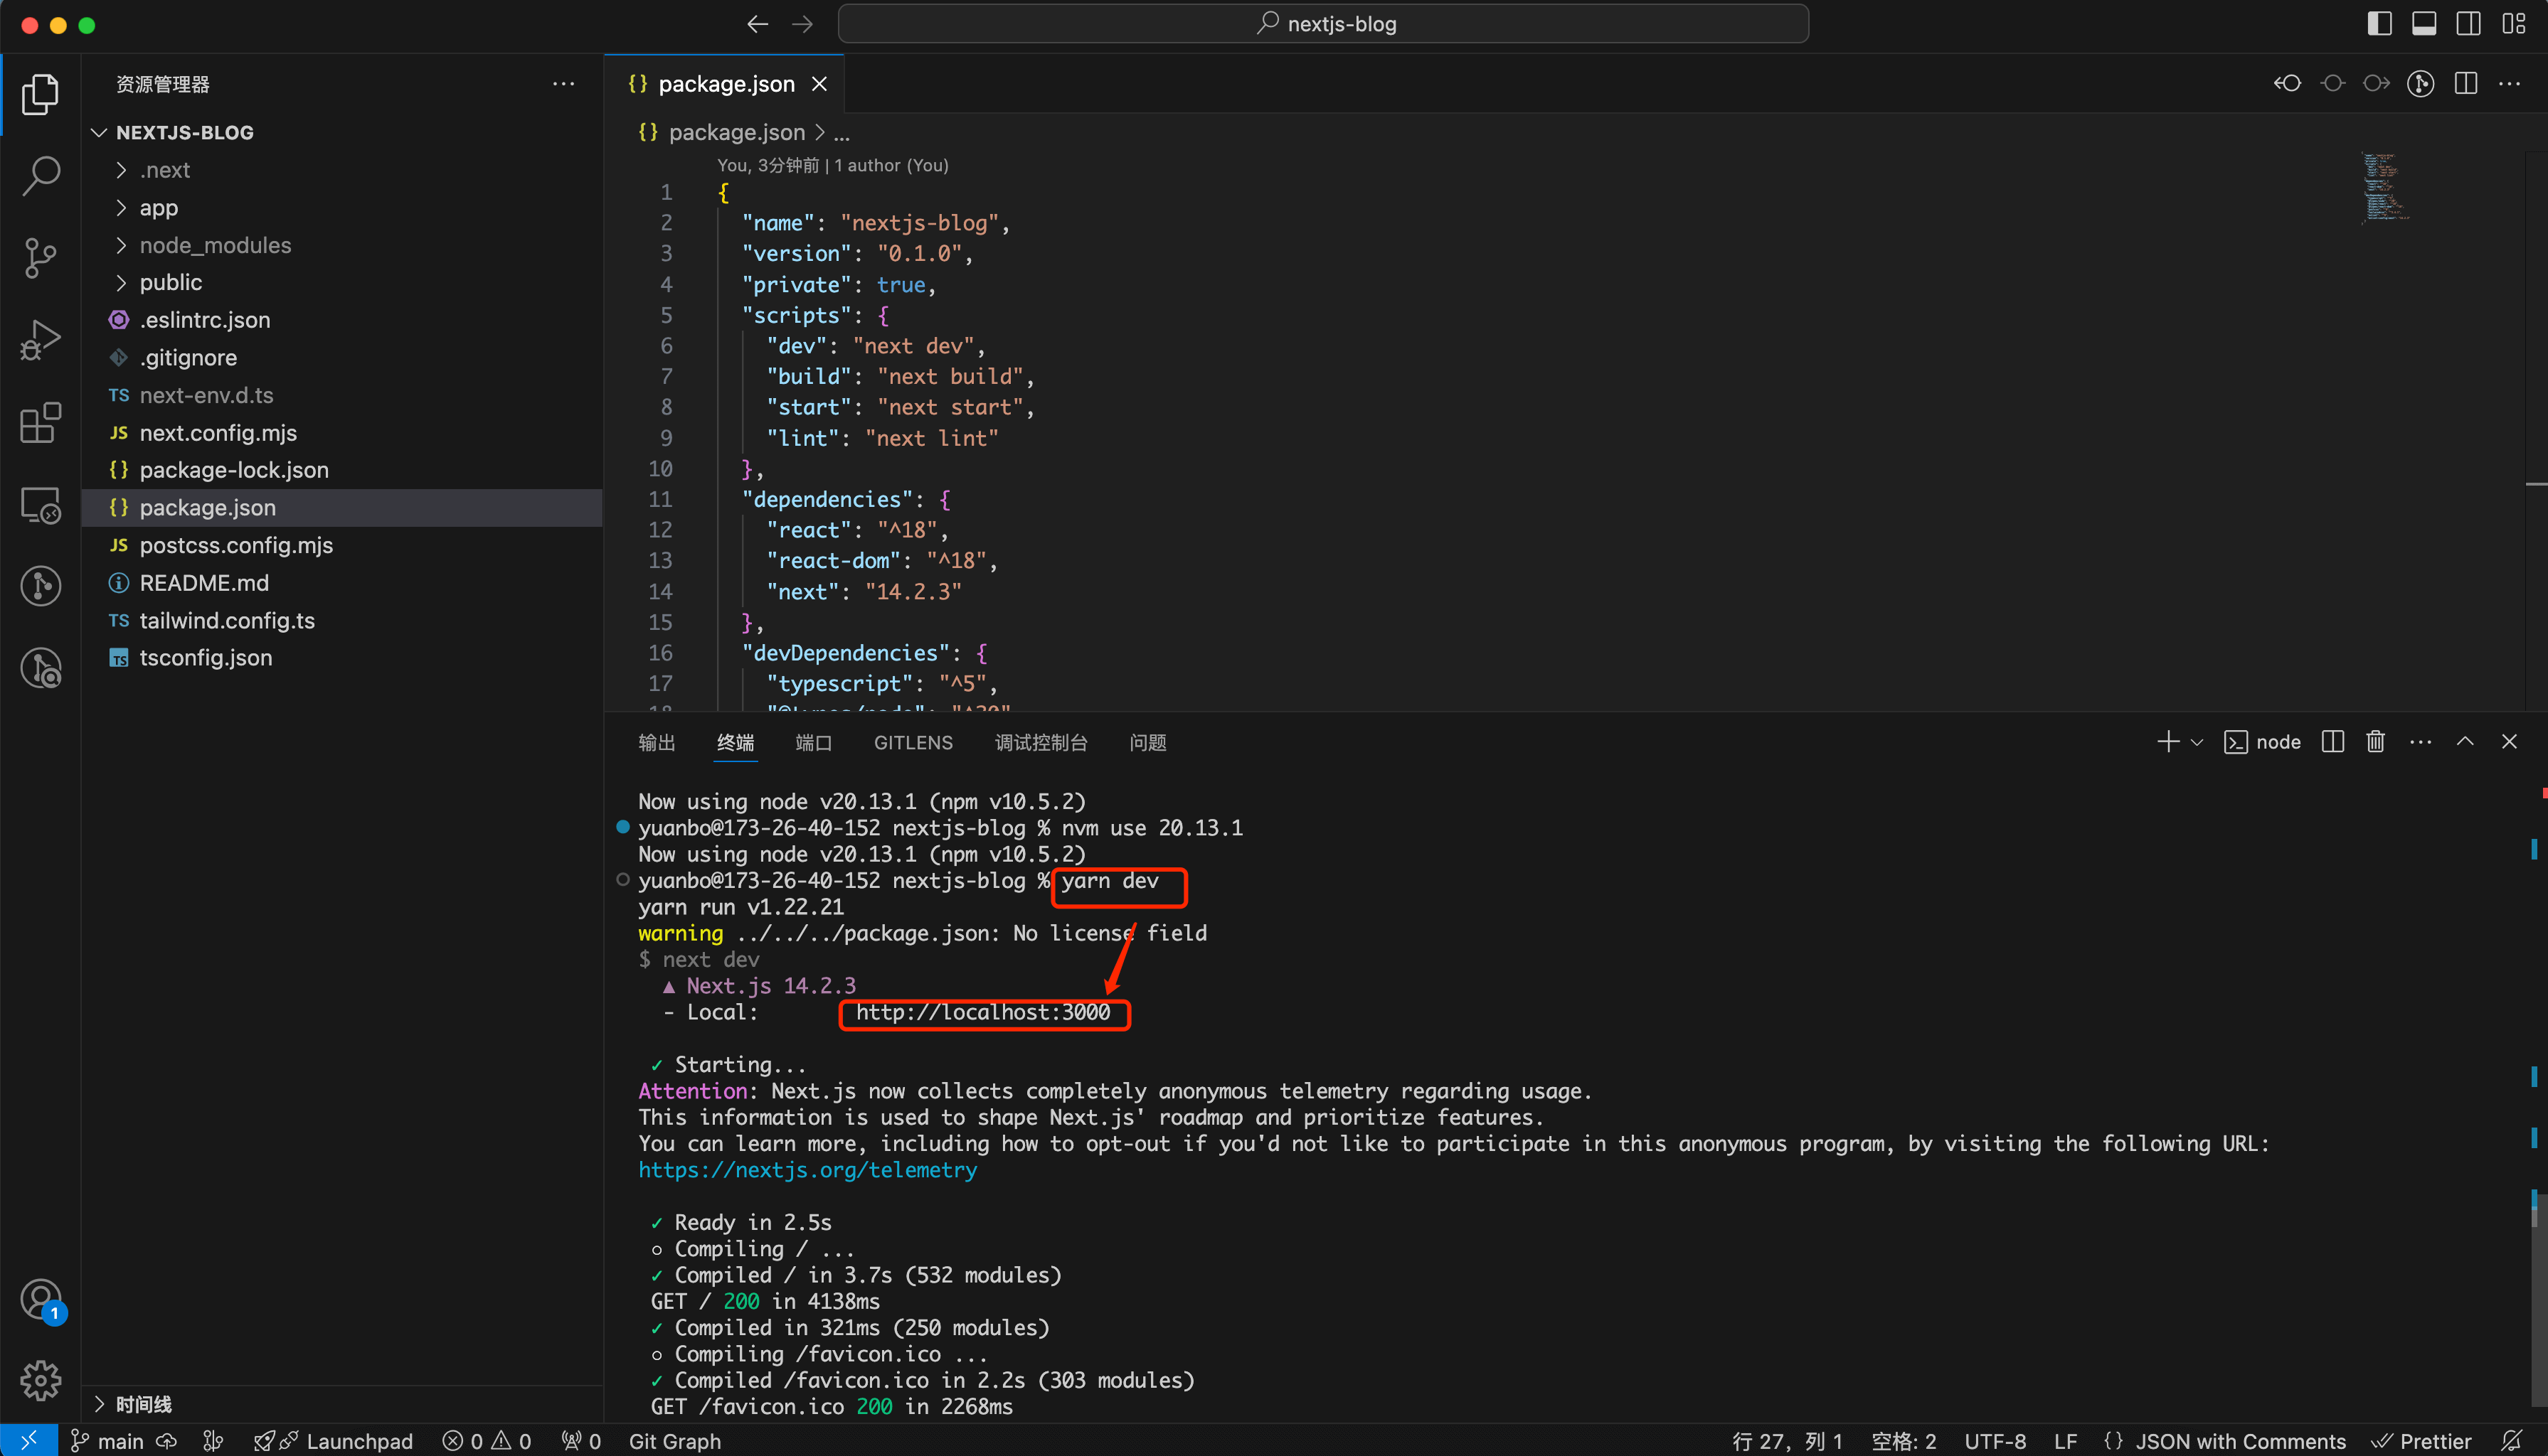2548x1456 pixels.
Task: Open the Source Control view
Action: 40,258
